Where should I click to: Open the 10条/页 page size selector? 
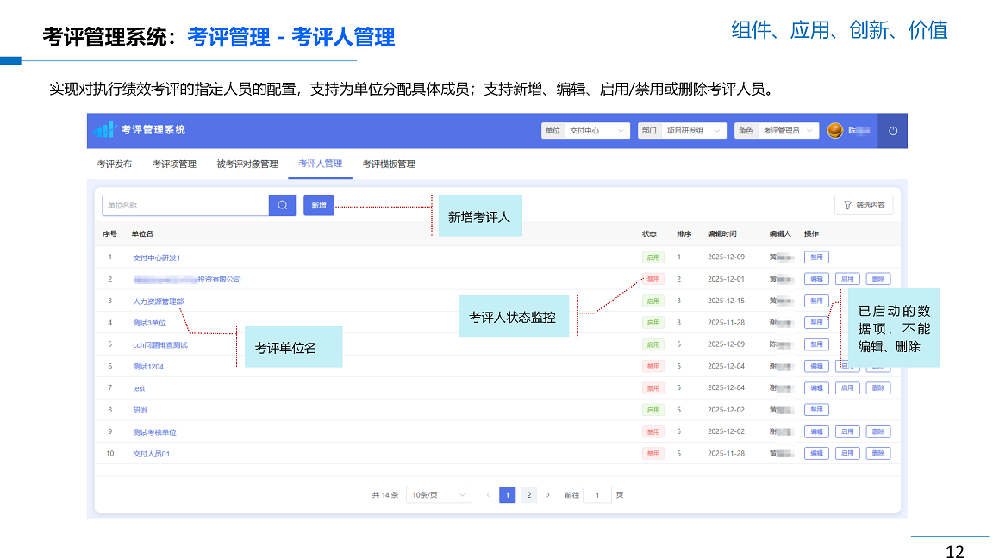(x=439, y=495)
